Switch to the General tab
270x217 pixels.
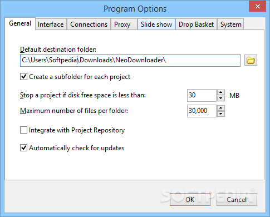click(x=20, y=23)
